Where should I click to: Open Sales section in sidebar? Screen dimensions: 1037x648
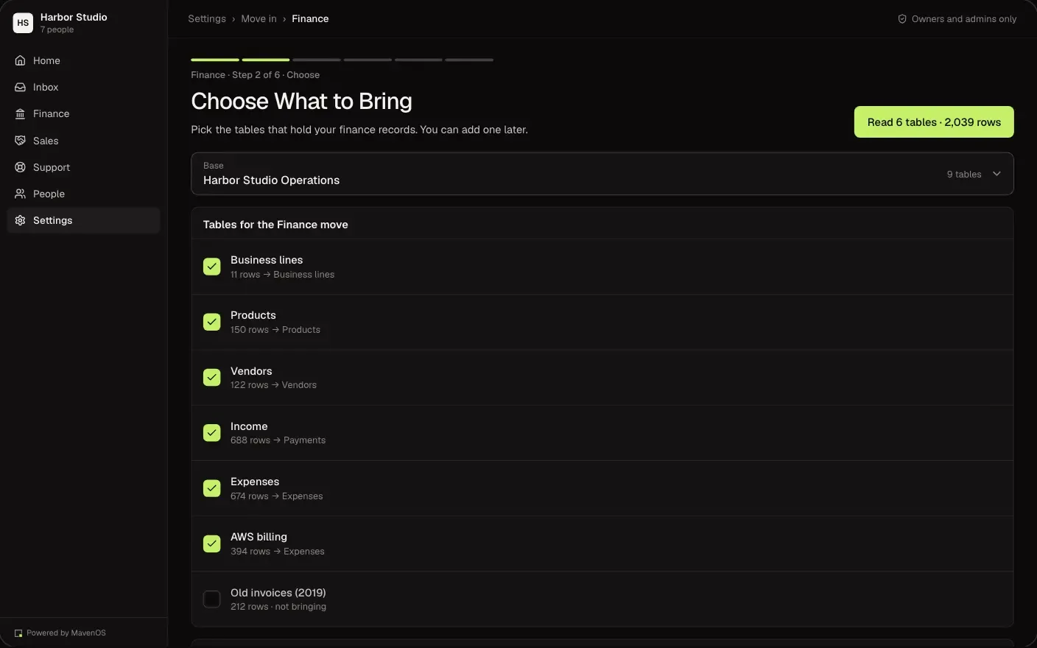(83, 141)
